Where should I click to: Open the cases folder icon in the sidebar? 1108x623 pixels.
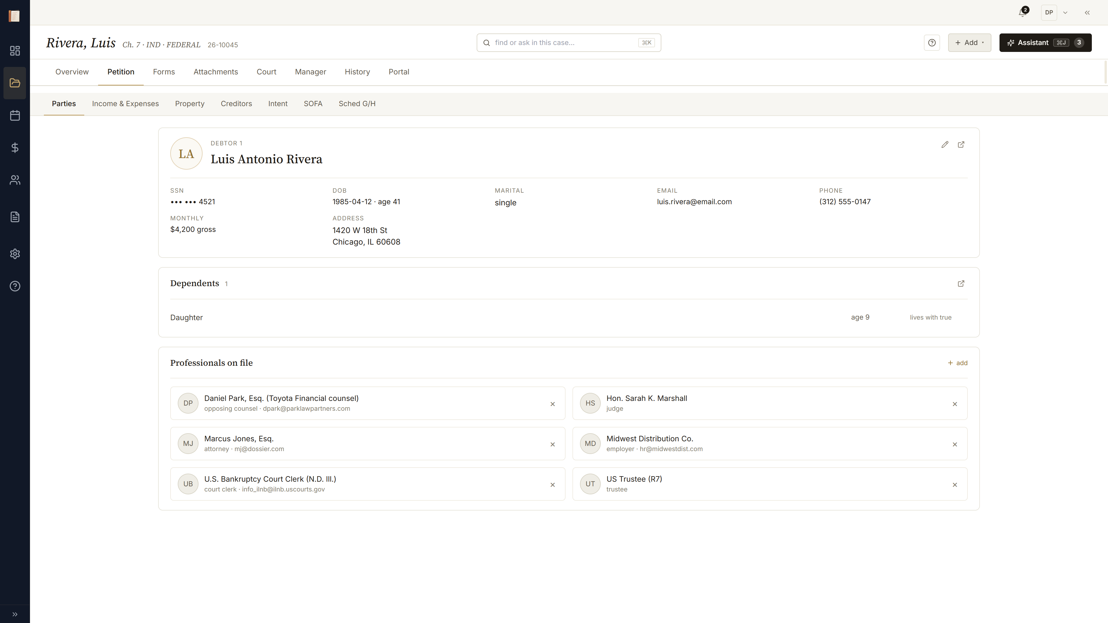tap(15, 83)
